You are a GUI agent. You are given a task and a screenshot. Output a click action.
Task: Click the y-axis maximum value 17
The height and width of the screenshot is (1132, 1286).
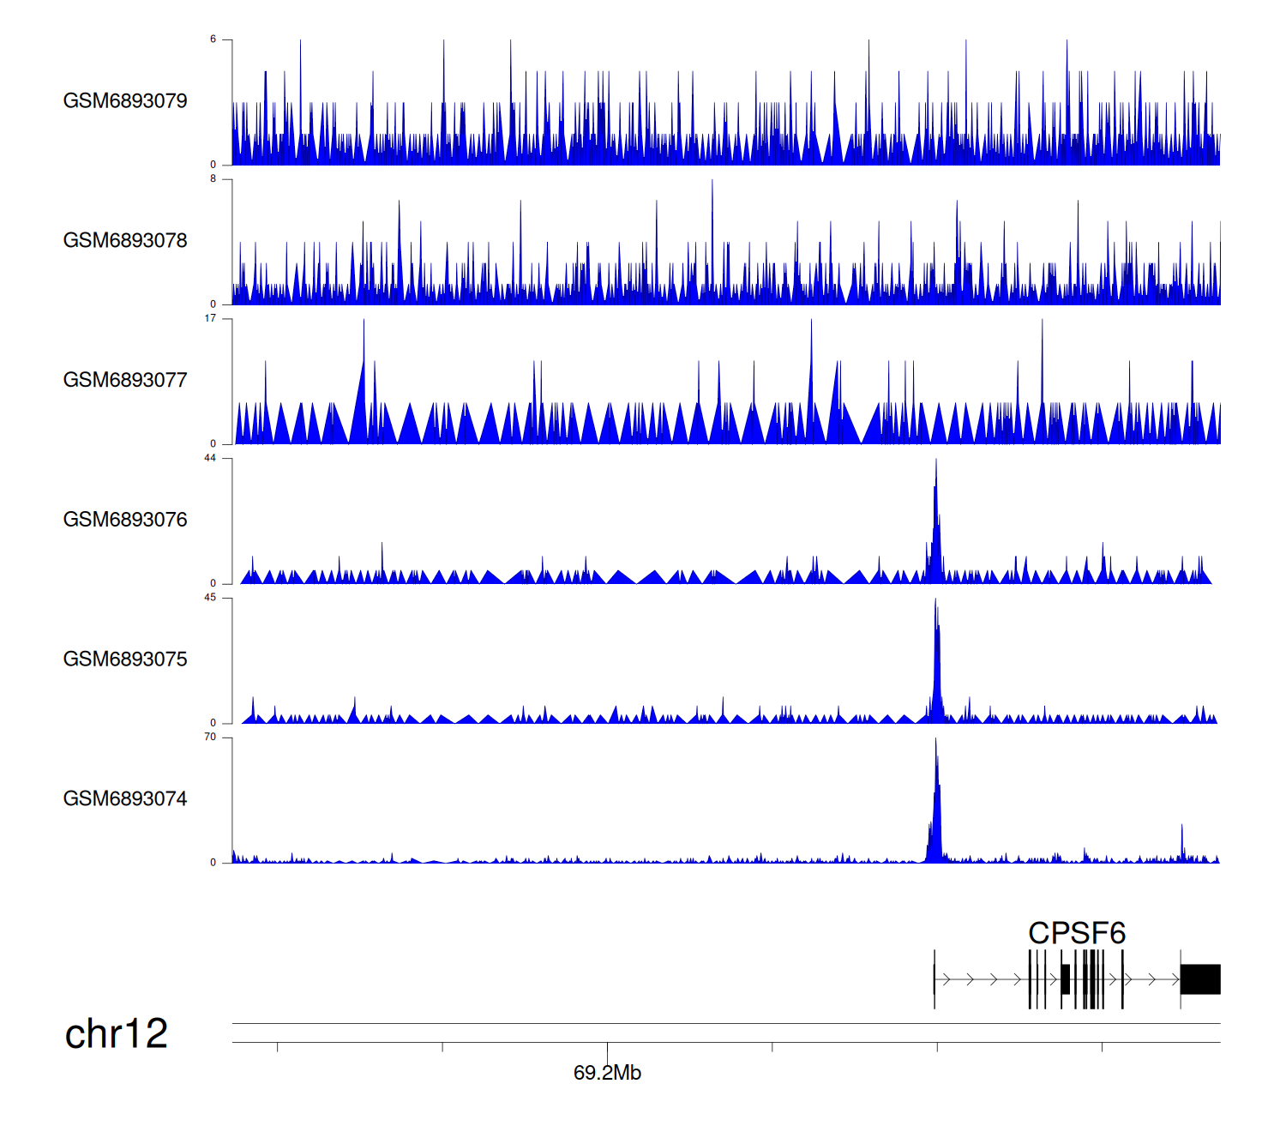click(210, 319)
